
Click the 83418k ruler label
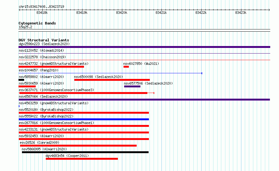click(x=42, y=13)
